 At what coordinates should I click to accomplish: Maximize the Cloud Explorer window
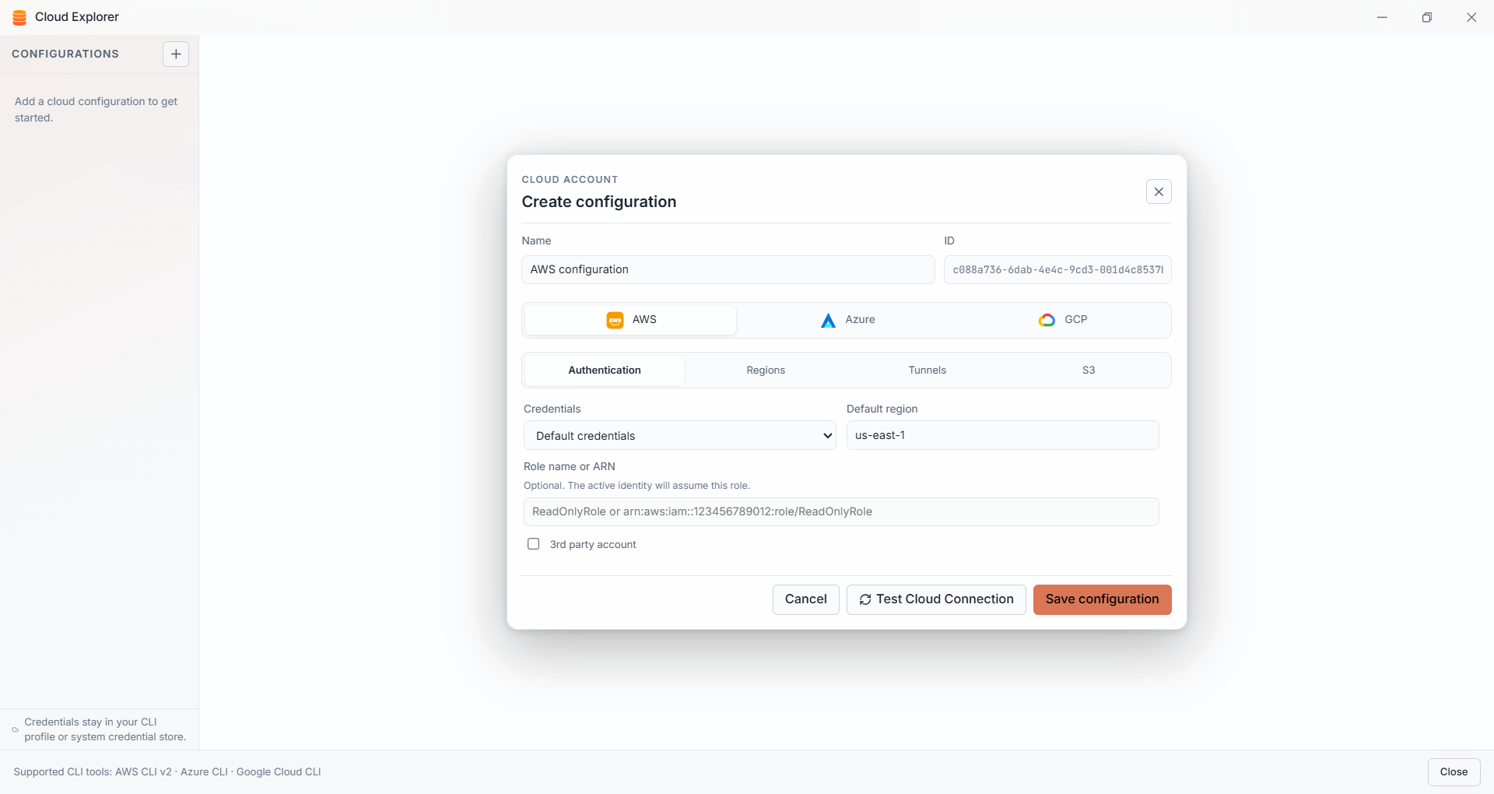point(1426,17)
